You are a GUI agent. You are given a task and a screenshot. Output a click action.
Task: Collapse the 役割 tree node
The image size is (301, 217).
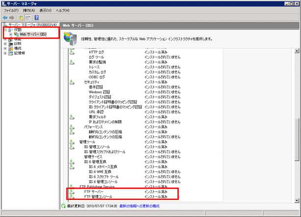[x=5, y=30]
